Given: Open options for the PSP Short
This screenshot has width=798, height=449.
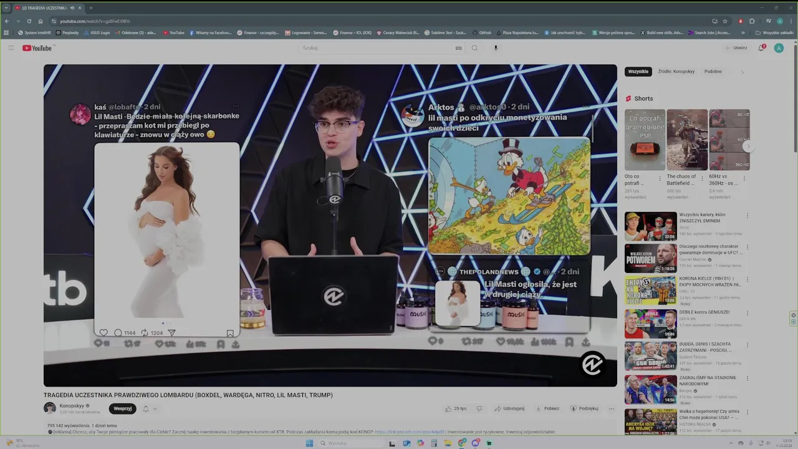Looking at the screenshot, I should tap(660, 178).
